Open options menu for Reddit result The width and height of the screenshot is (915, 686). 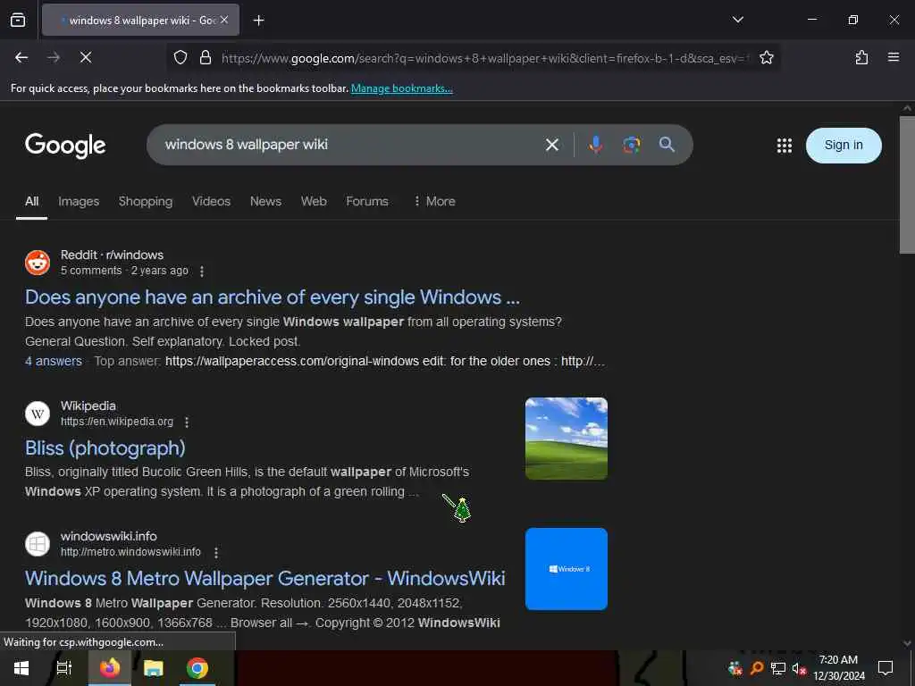(x=202, y=272)
